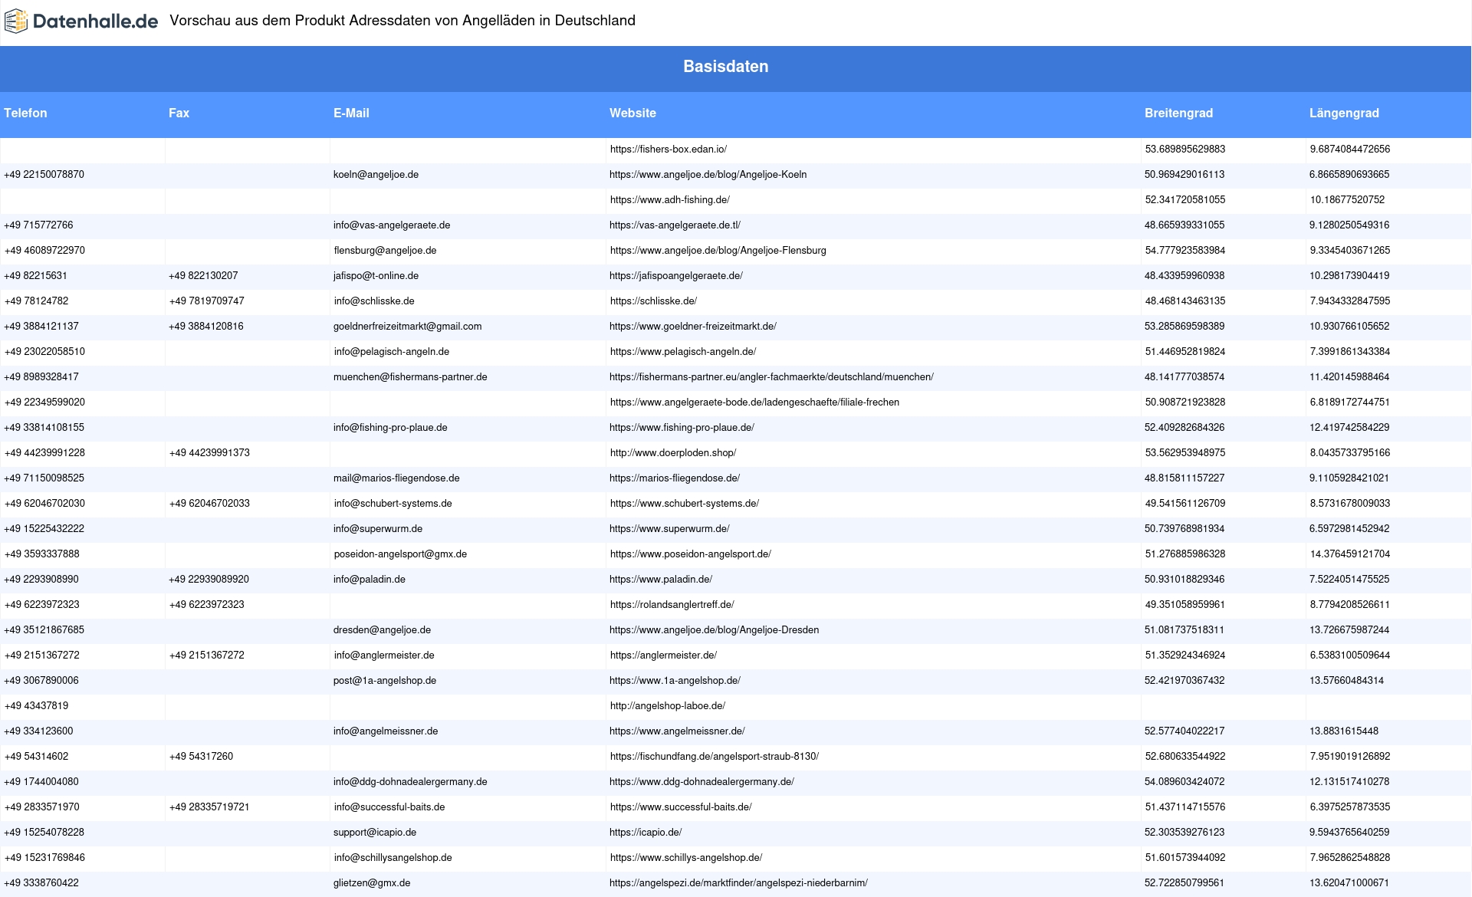
Task: Click the angelshop-laboe.de URL
Action: pyautogui.click(x=668, y=706)
